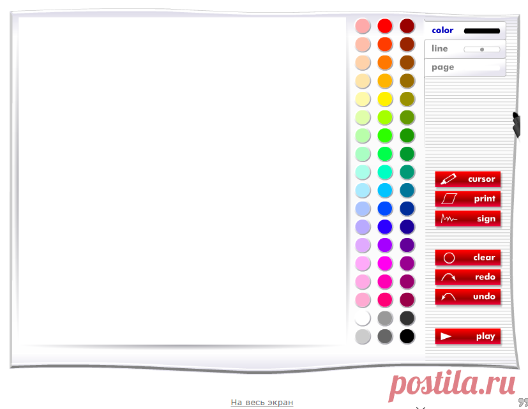
Task: Pick the pure yellow color swatch
Action: point(385,99)
